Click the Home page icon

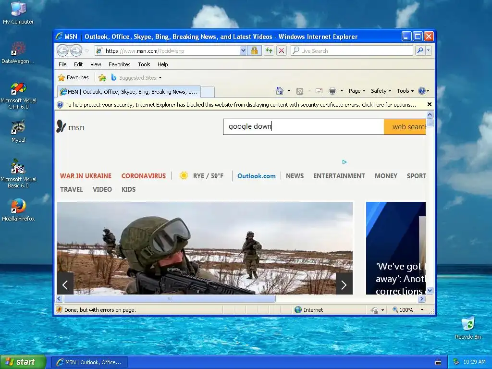pyautogui.click(x=279, y=91)
